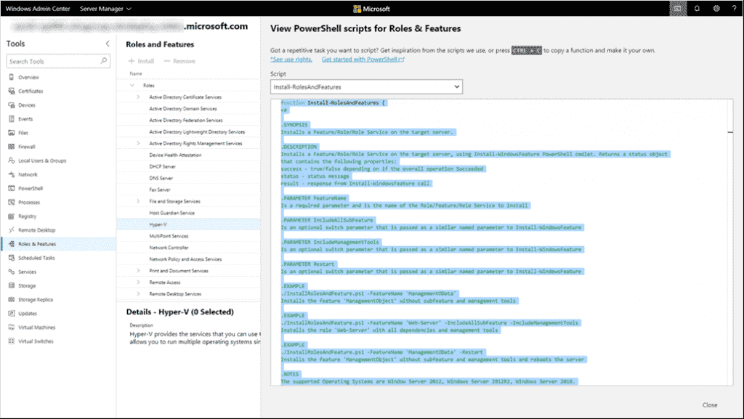Image resolution: width=744 pixels, height=419 pixels.
Task: Open the Virtual Switches icon
Action: (12, 341)
